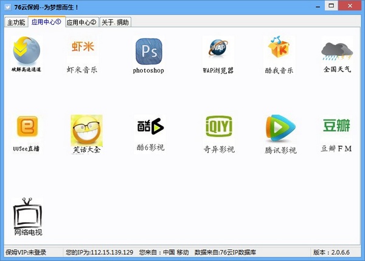Viewport: 365px width, 261px height.
Task: Click the 数据来自:76云IP数据库 status text
Action: tap(225, 252)
